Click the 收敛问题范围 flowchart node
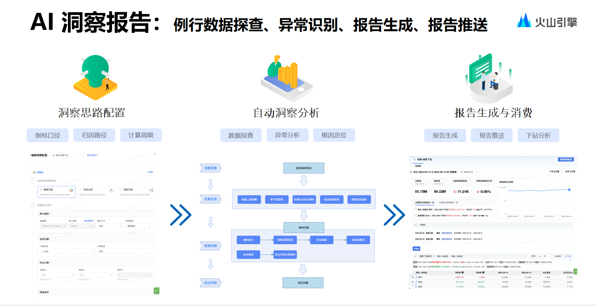 coord(285,240)
